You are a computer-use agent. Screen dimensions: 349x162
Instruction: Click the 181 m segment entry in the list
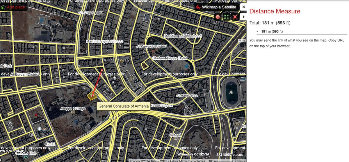pyautogui.click(x=272, y=31)
